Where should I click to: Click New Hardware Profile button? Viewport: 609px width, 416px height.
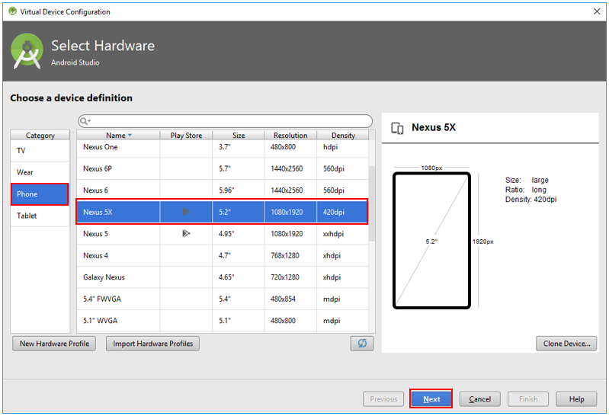(54, 344)
